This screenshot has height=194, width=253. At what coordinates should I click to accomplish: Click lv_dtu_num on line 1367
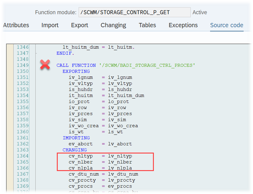click(123, 174)
